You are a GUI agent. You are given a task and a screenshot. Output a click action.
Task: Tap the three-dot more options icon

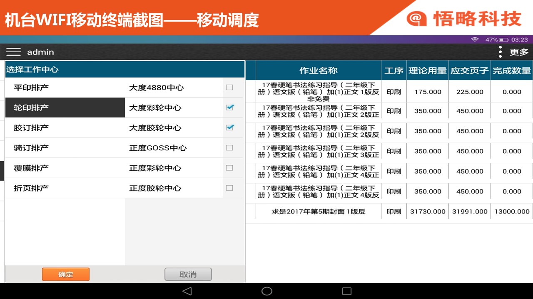pyautogui.click(x=500, y=52)
